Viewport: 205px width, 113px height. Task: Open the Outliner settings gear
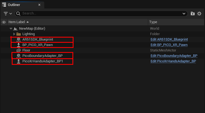tap(199, 14)
